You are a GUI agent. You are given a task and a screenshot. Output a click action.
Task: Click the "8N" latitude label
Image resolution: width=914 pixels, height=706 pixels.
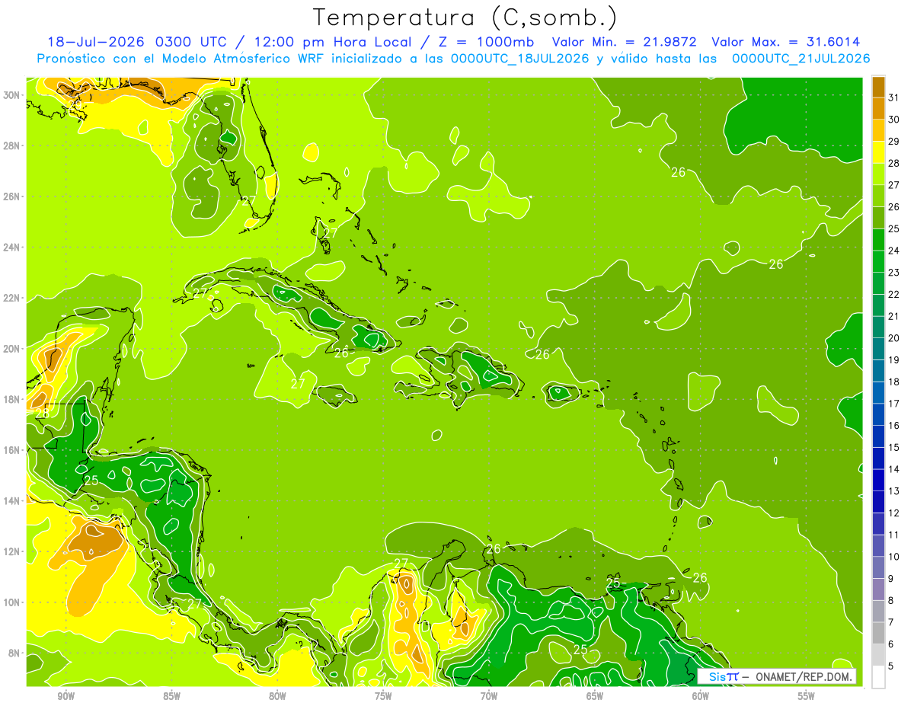(x=14, y=653)
